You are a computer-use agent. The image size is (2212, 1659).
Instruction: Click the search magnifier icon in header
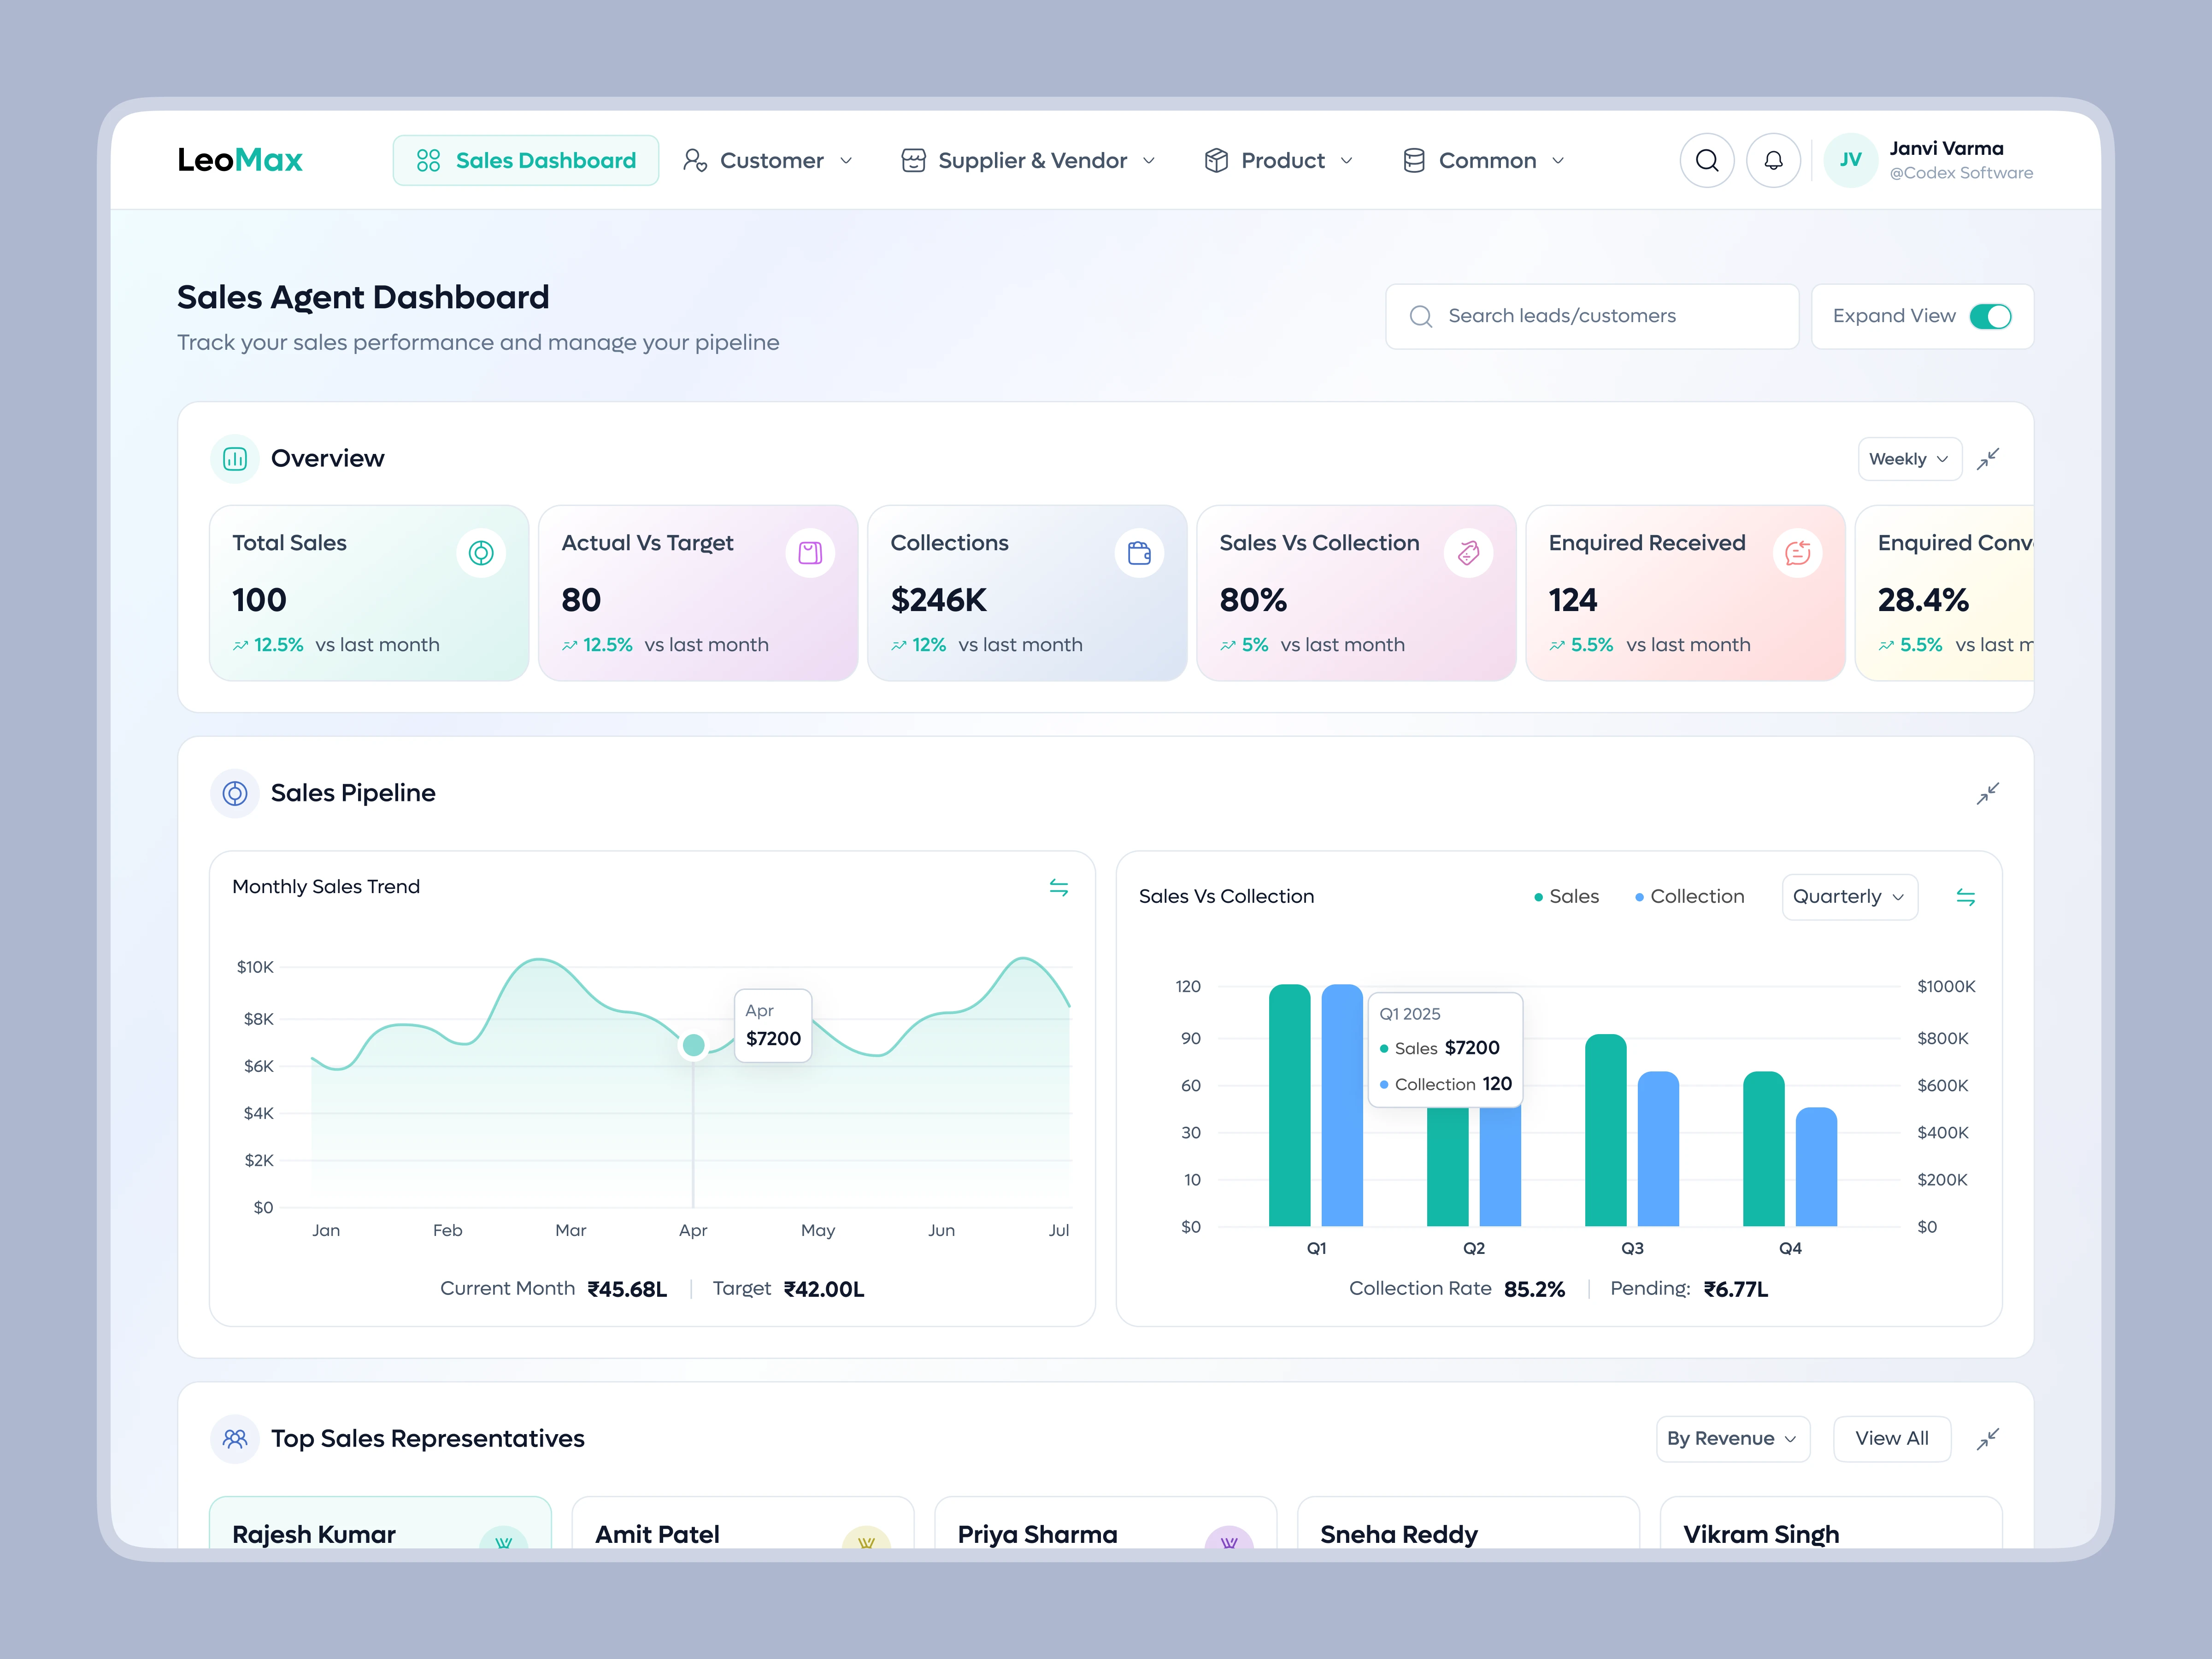1707,160
